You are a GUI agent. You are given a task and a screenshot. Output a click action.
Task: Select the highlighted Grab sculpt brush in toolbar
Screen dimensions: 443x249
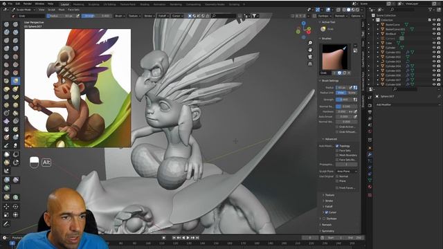(15, 81)
